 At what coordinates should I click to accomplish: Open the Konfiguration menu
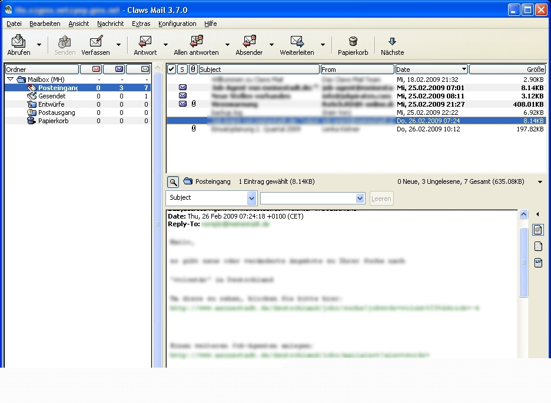pyautogui.click(x=177, y=24)
